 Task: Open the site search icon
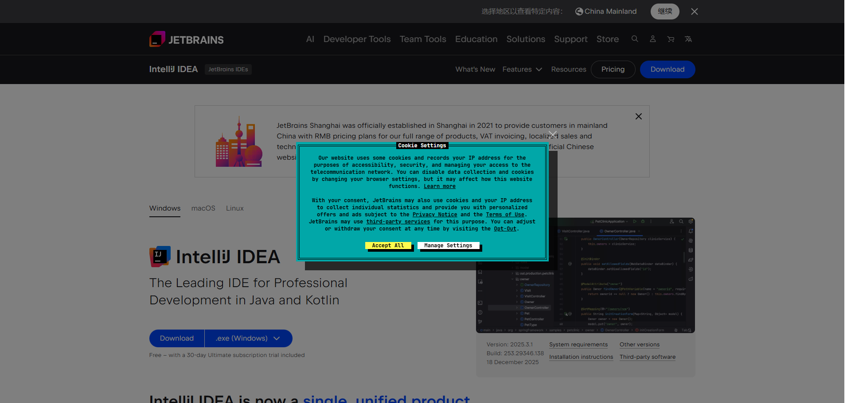(635, 39)
